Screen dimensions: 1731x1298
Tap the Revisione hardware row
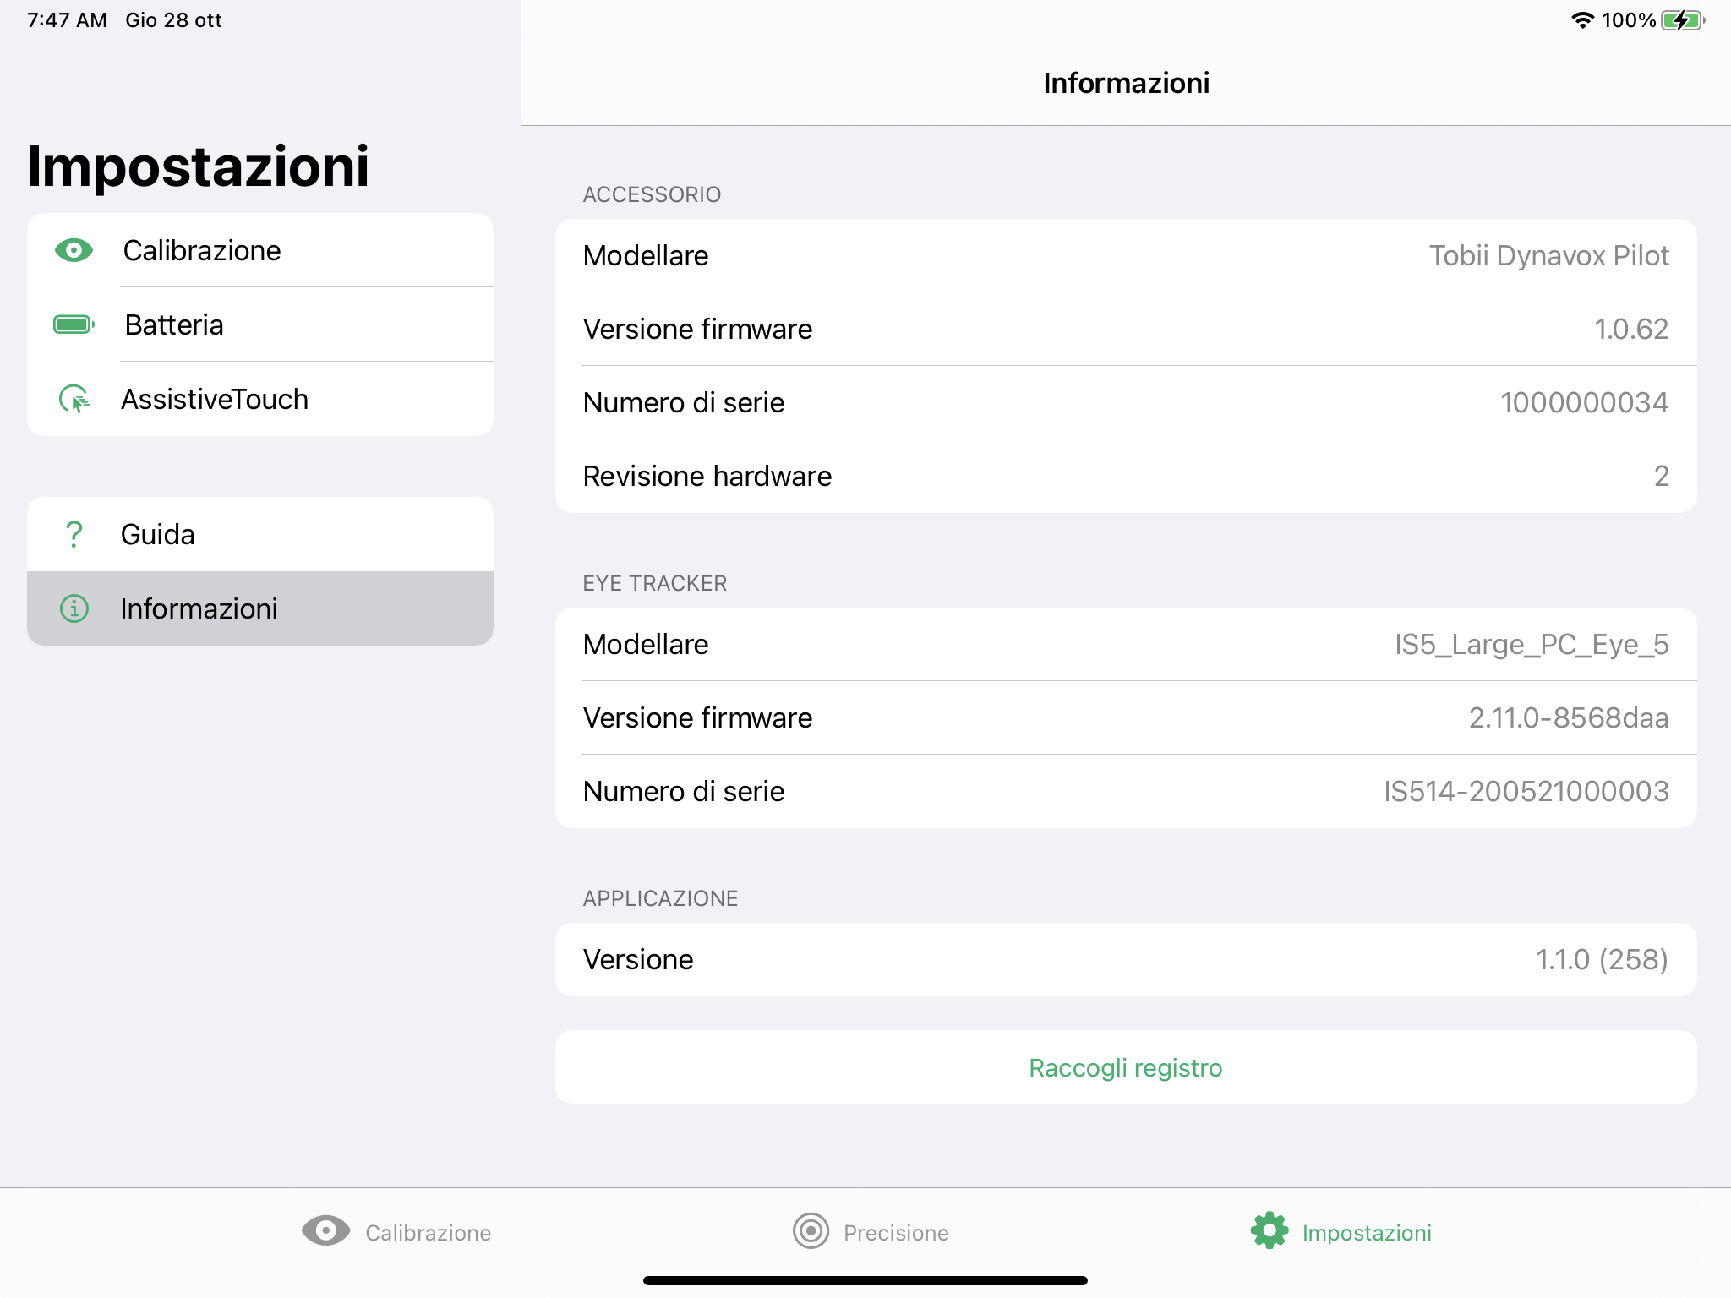click(1126, 476)
